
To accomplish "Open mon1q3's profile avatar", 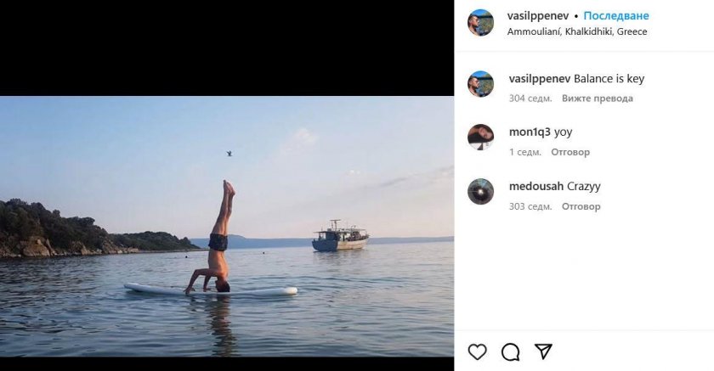I will pos(480,138).
